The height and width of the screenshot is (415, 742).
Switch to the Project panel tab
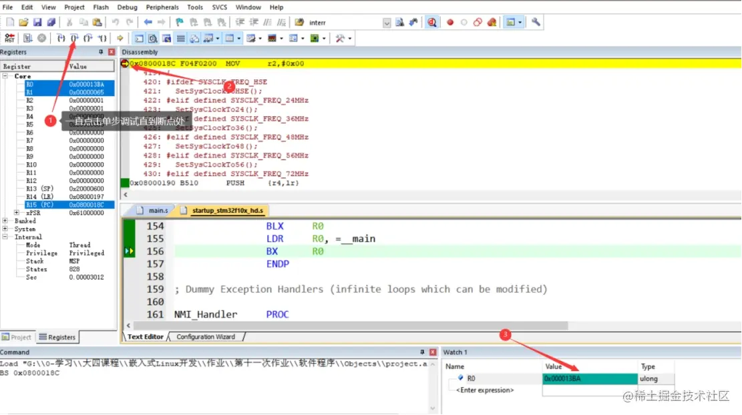click(x=17, y=337)
